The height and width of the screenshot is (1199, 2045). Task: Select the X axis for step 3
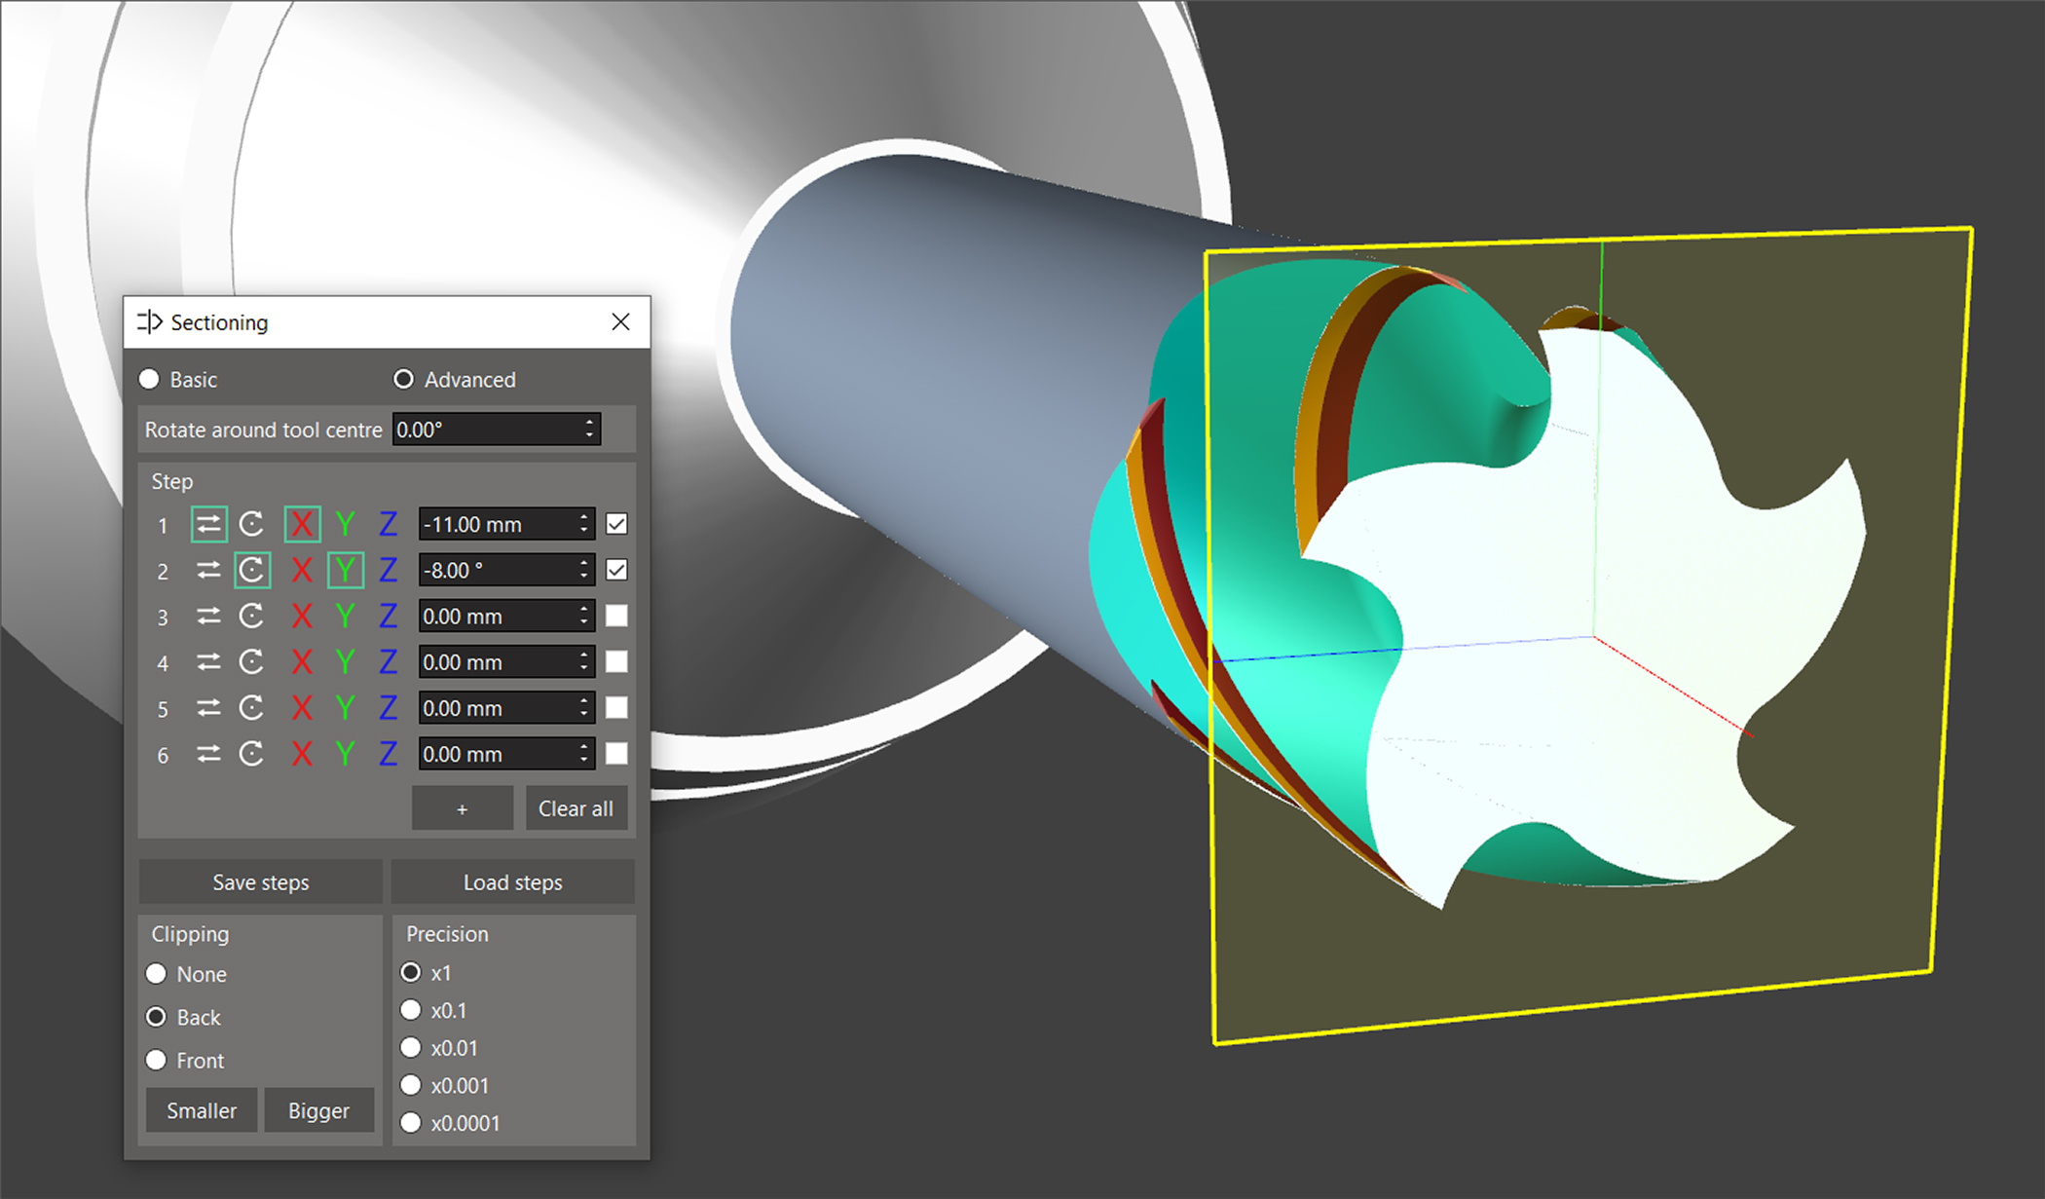[x=302, y=616]
